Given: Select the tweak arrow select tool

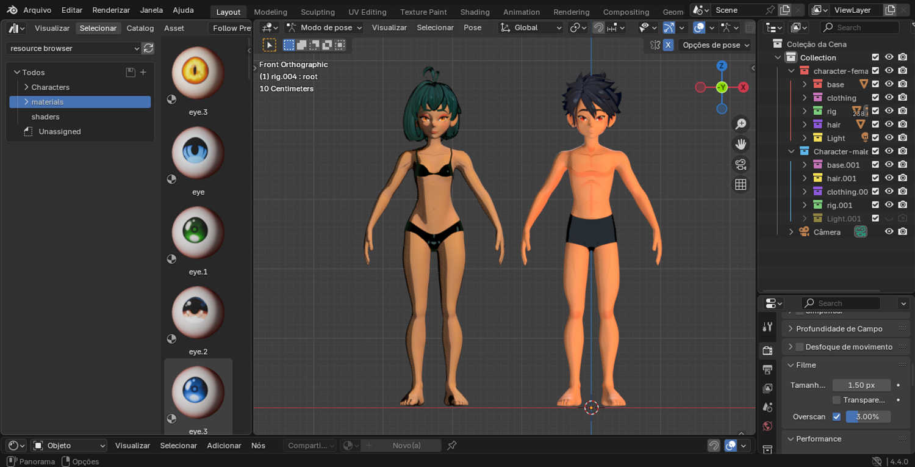Looking at the screenshot, I should click(x=269, y=45).
